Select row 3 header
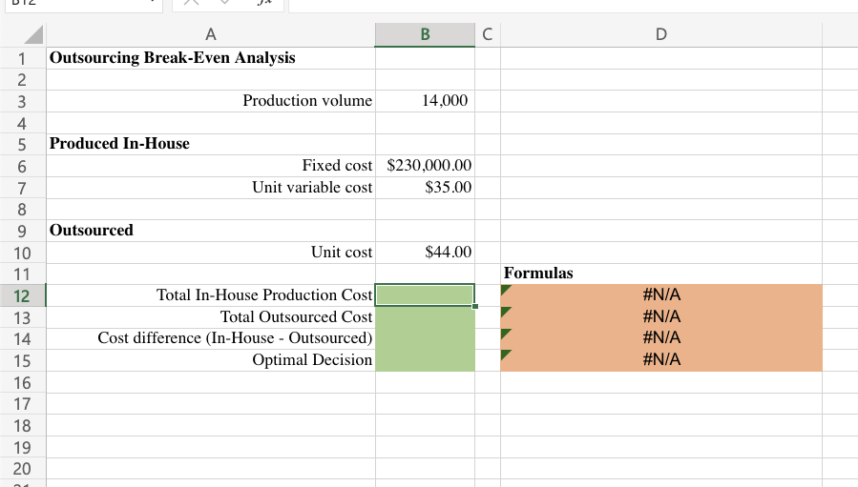Screen dimensions: 858x487 pos(23,101)
